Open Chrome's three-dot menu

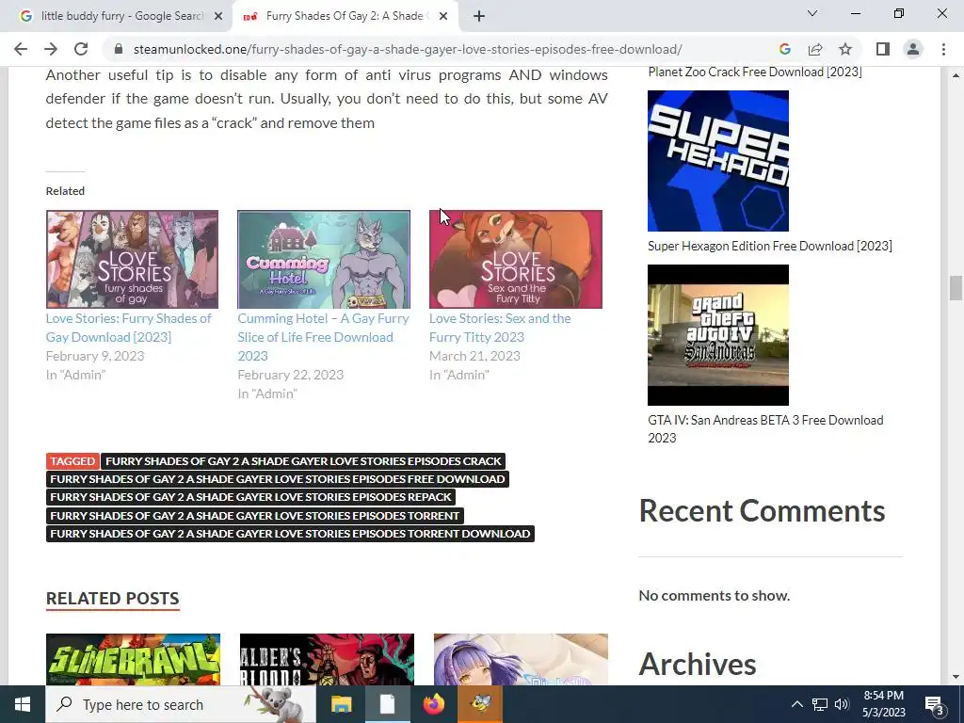tap(943, 49)
